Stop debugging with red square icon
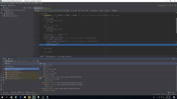 click(x=3, y=69)
